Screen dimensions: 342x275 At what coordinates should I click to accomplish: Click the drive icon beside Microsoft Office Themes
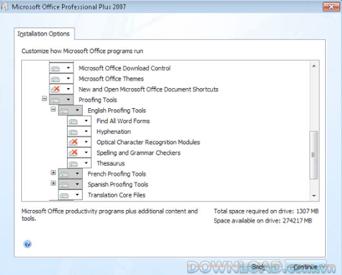click(55, 79)
